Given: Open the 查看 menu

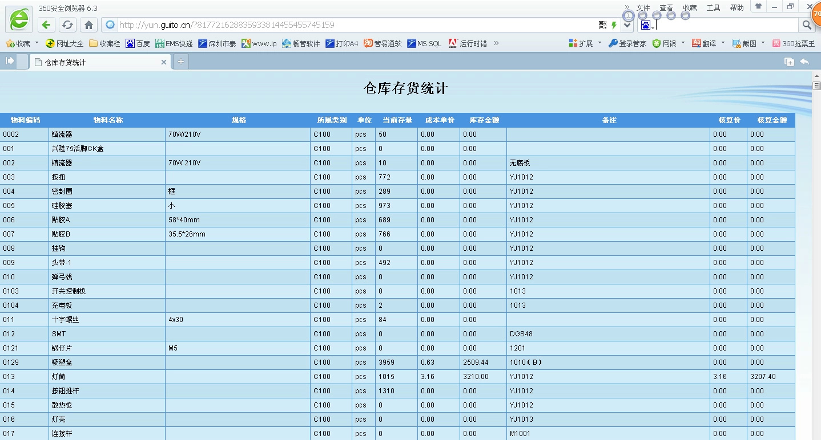Looking at the screenshot, I should 666,7.
